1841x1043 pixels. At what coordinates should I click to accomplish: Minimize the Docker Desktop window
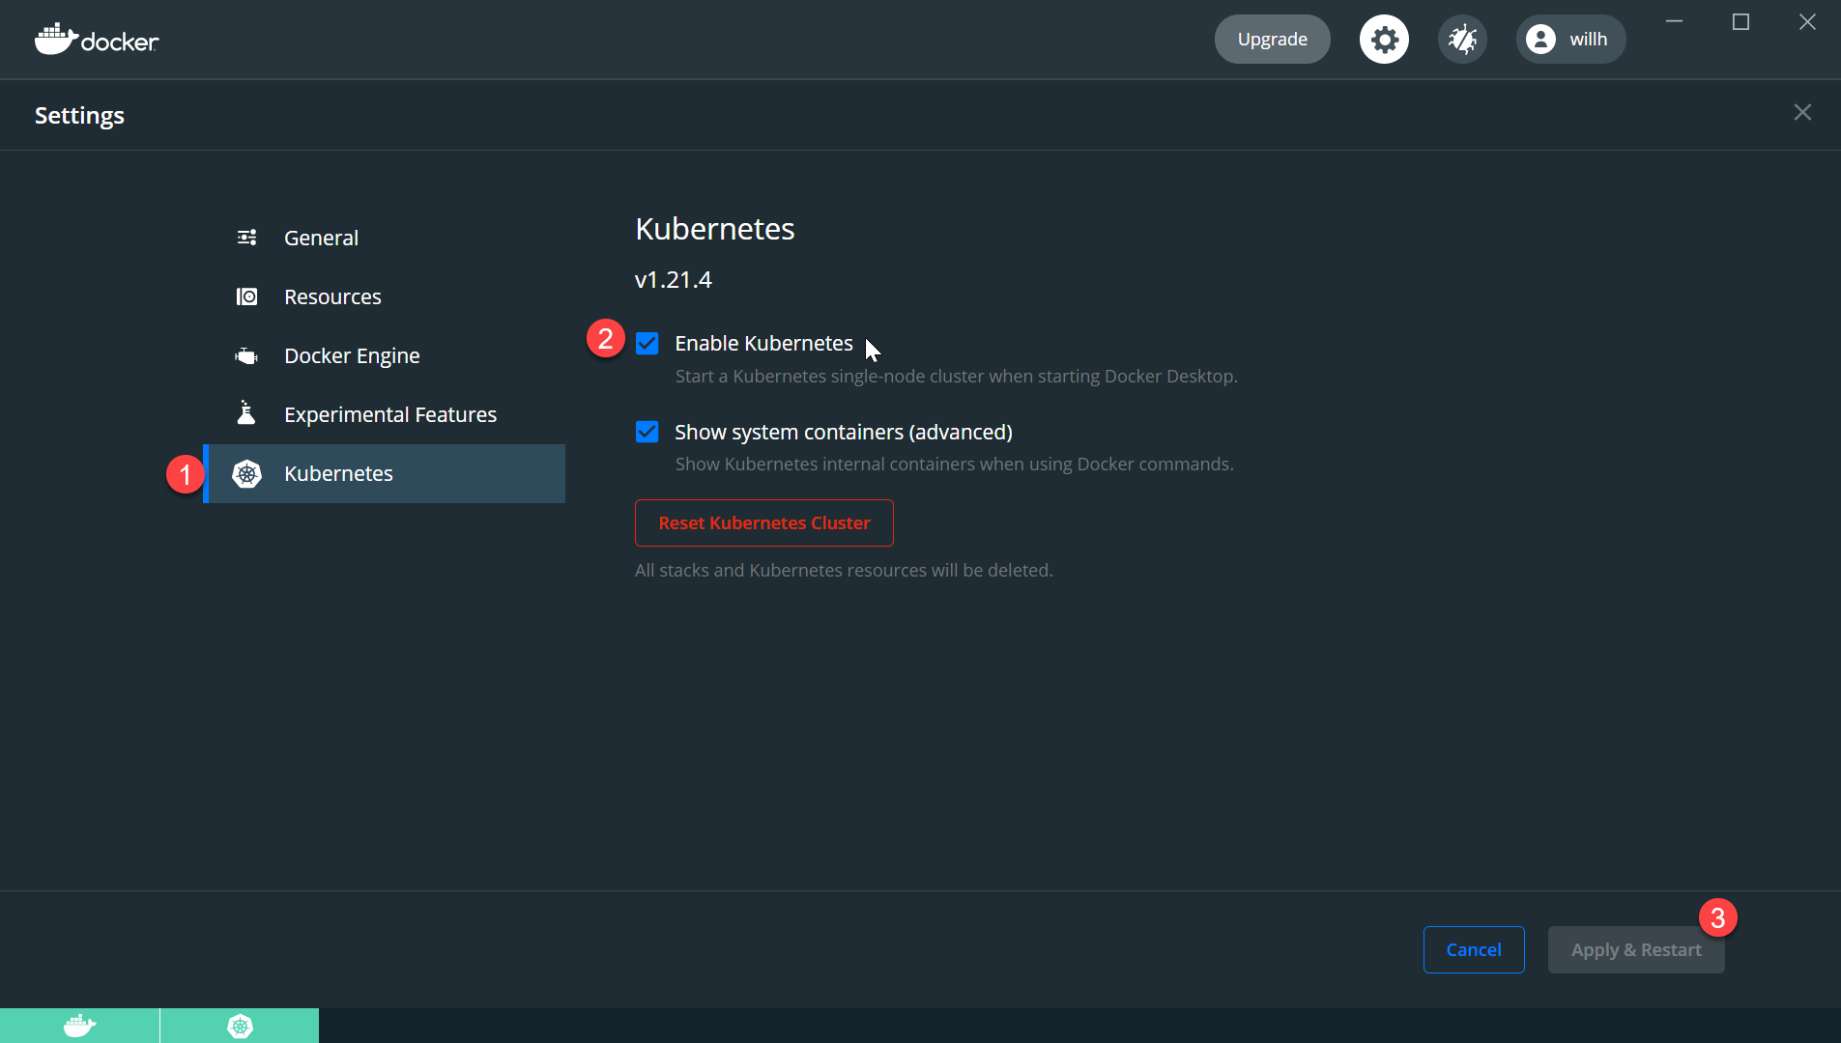coord(1675,21)
